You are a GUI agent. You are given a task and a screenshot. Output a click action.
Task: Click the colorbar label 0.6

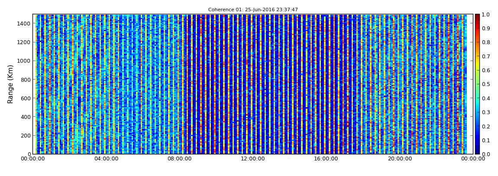point(486,70)
